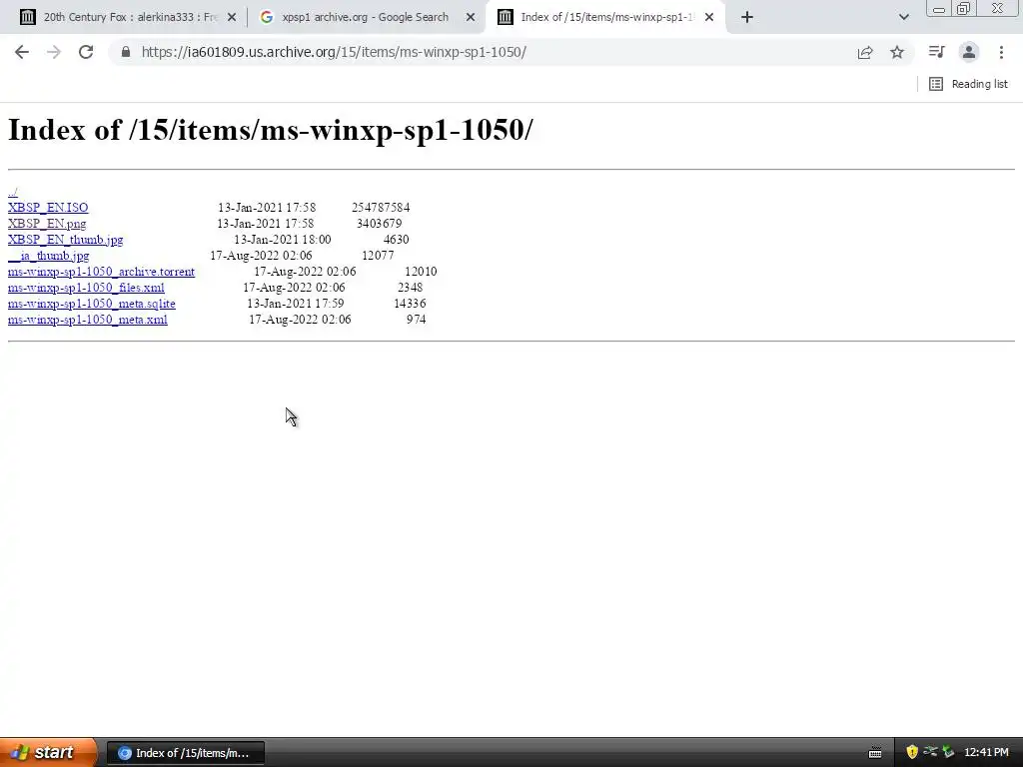The width and height of the screenshot is (1023, 767).
Task: Open the parent directory link
Action: tap(12, 192)
